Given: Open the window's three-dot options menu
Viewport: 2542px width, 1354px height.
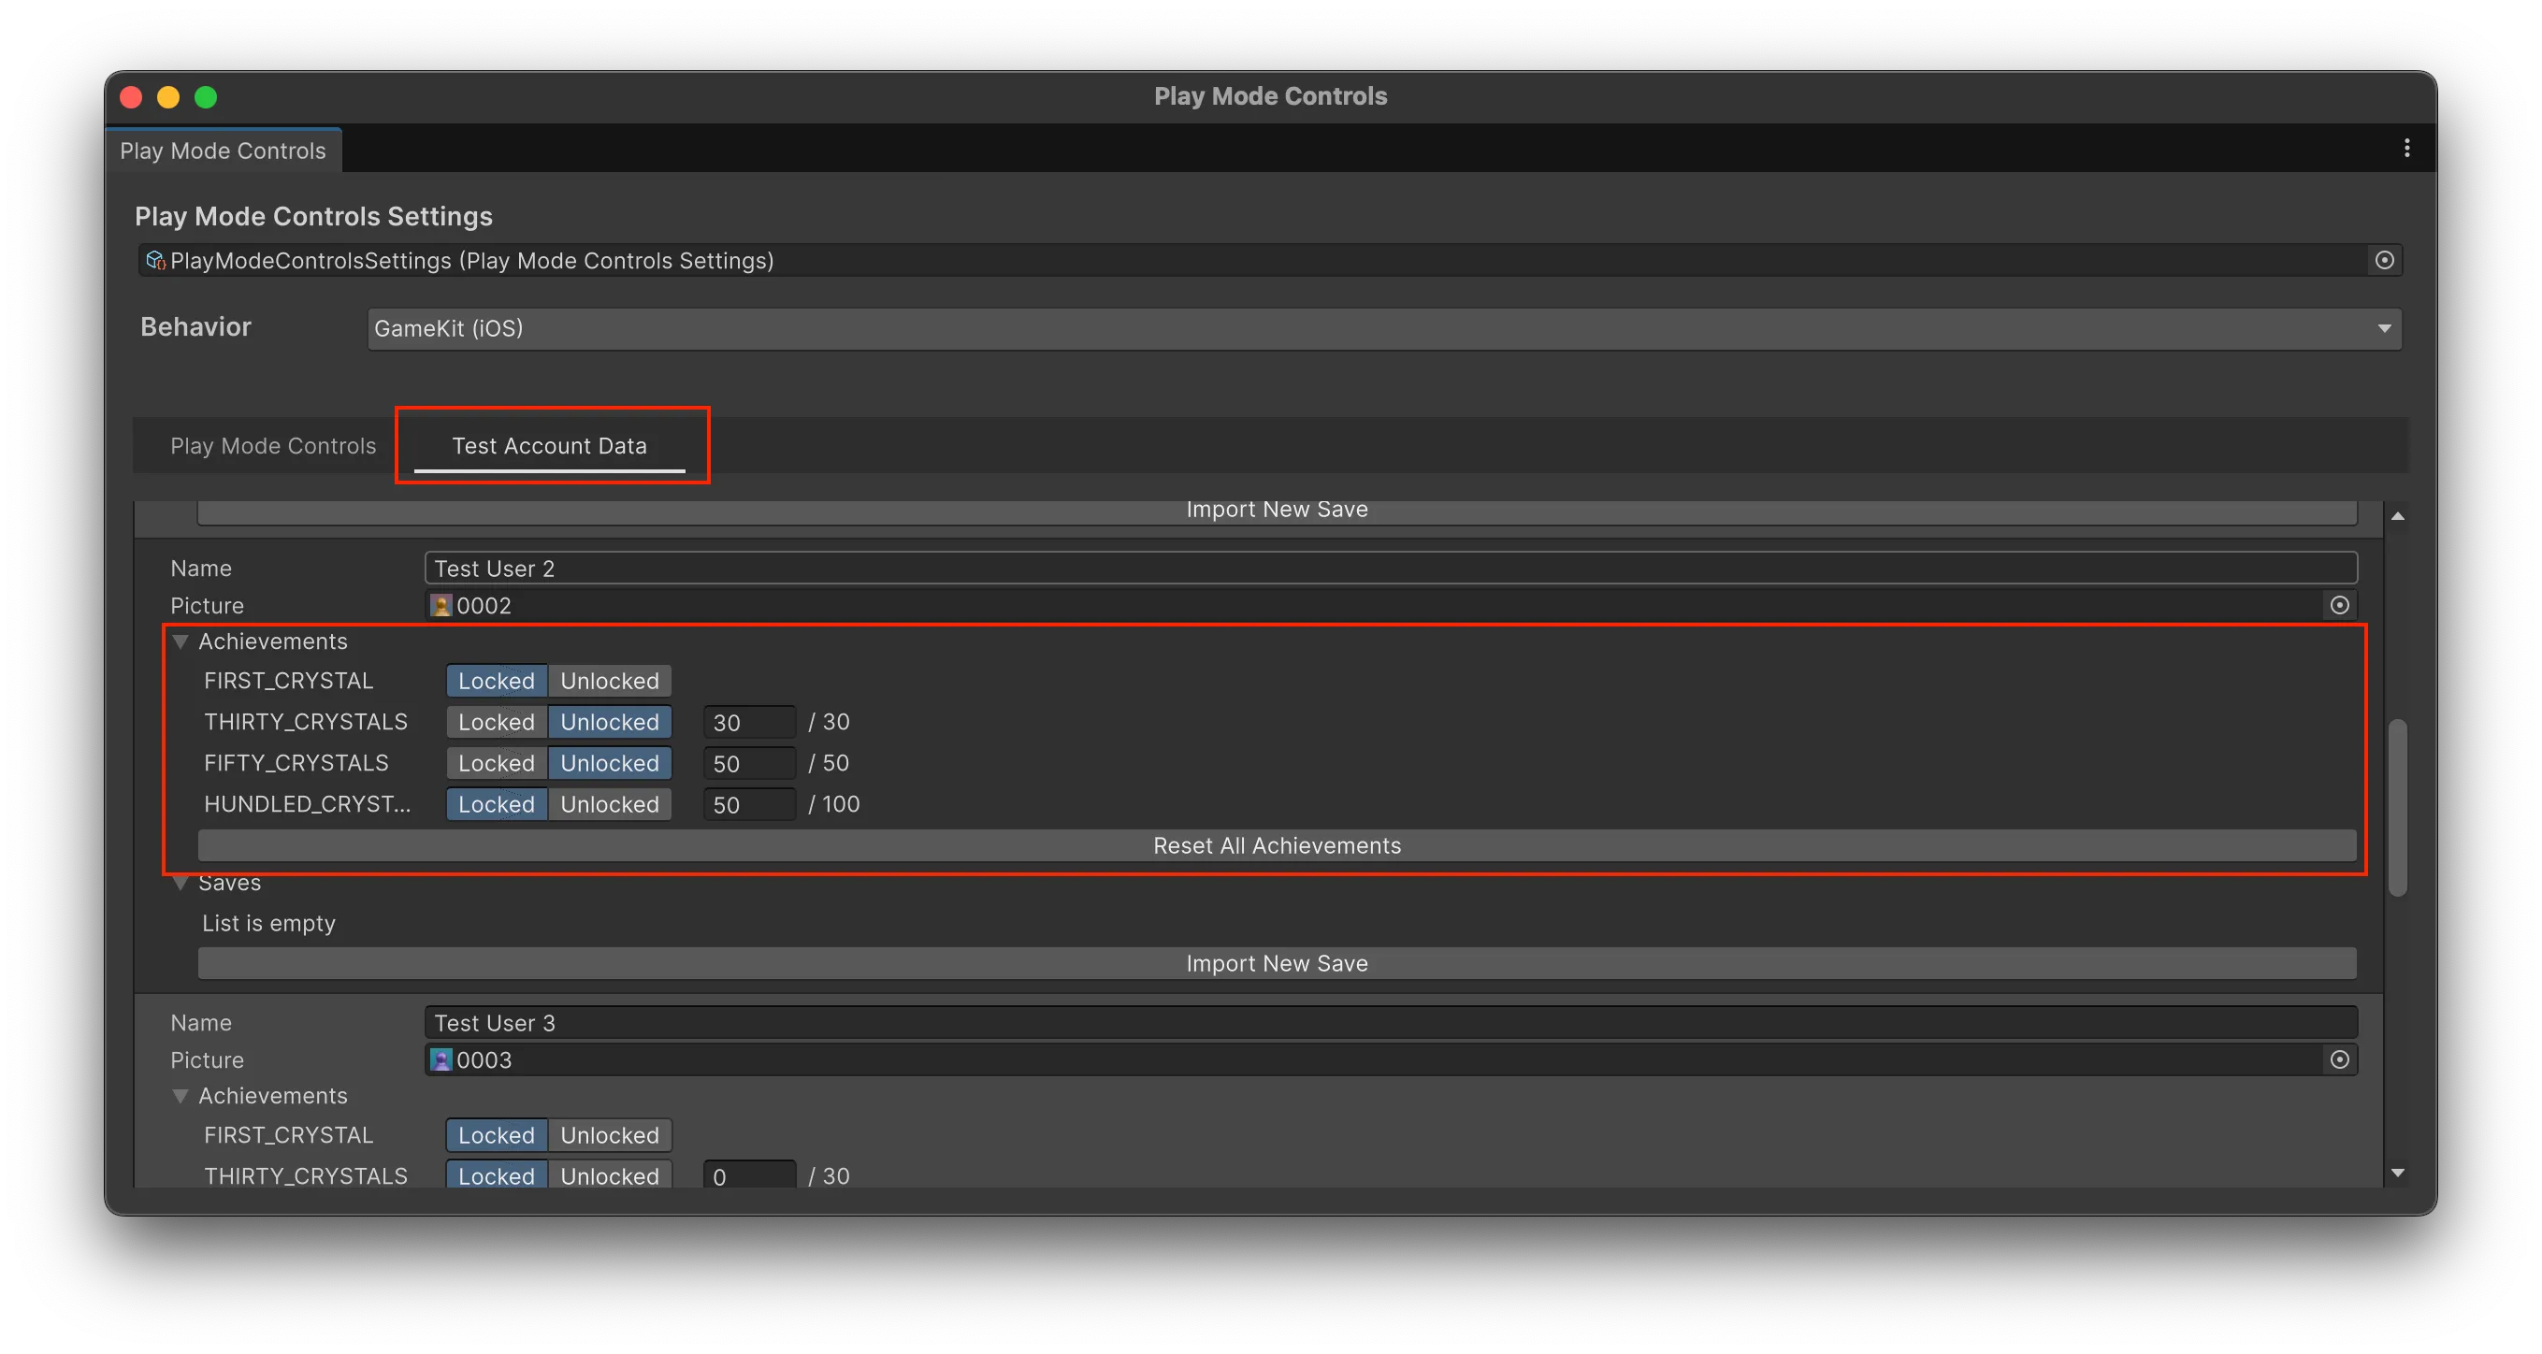Looking at the screenshot, I should coord(2406,148).
